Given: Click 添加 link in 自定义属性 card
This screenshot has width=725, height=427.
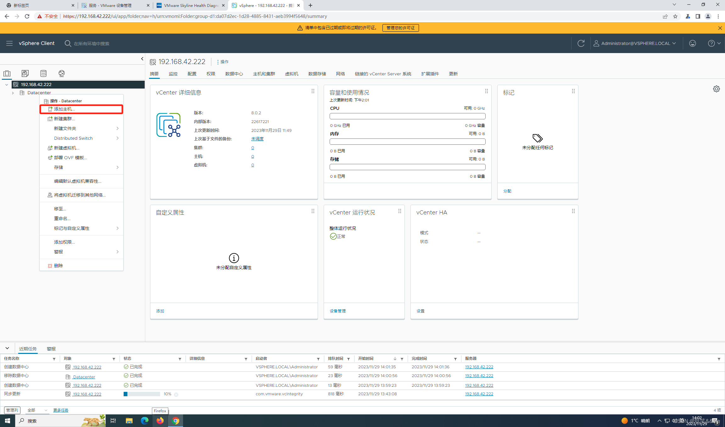Looking at the screenshot, I should coord(160,311).
